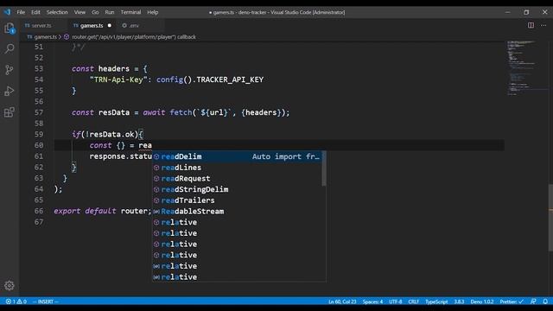Open the View menu

coord(79,12)
